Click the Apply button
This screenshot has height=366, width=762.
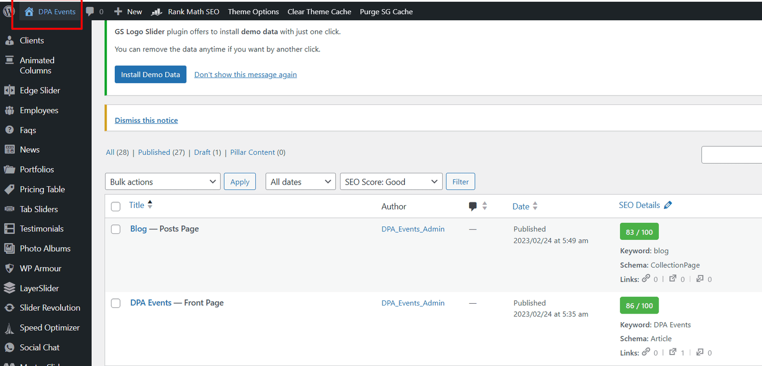pos(240,182)
